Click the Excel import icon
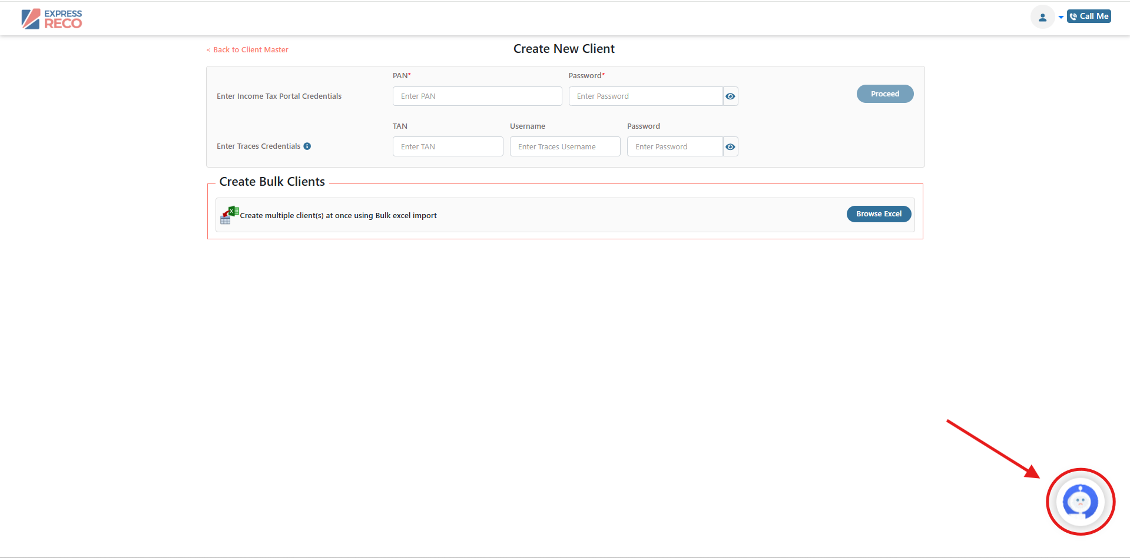1130x558 pixels. coord(229,215)
